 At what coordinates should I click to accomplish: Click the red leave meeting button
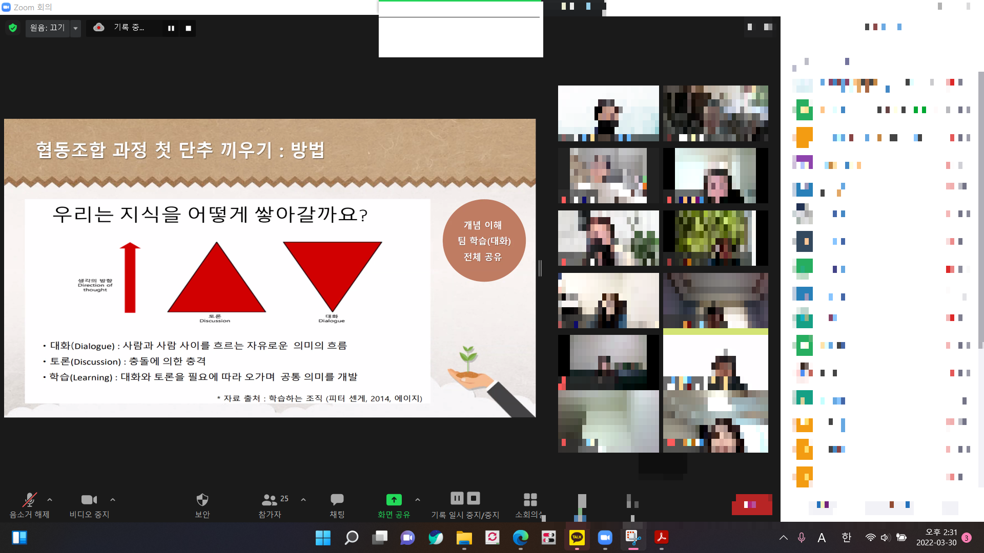tap(752, 504)
